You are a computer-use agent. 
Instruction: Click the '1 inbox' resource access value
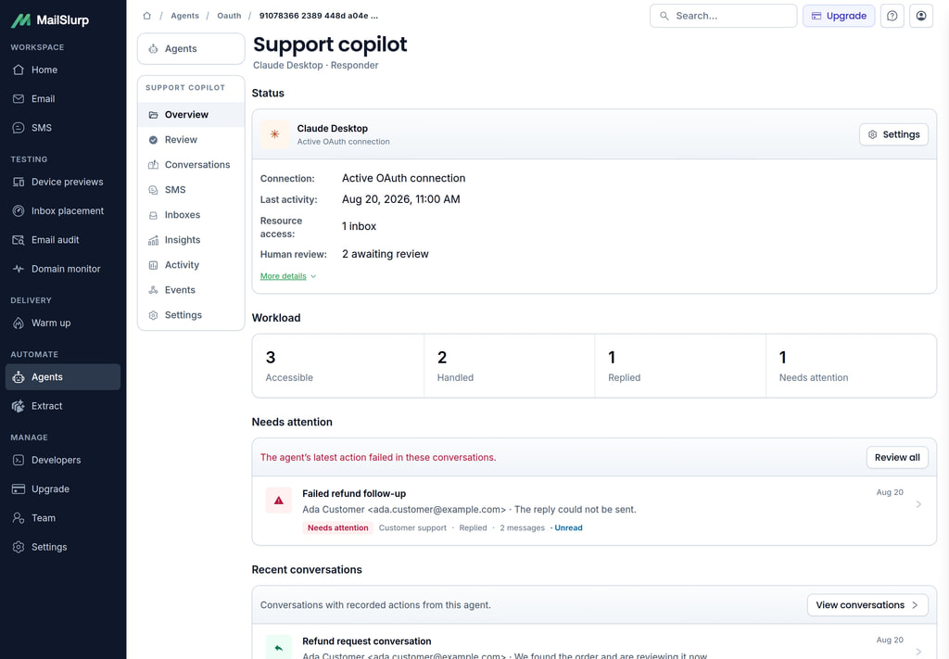click(359, 226)
